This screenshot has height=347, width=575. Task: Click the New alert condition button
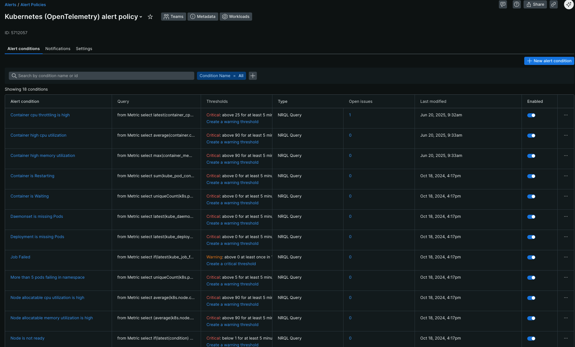point(549,61)
